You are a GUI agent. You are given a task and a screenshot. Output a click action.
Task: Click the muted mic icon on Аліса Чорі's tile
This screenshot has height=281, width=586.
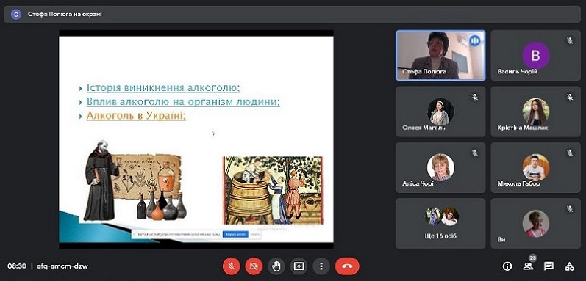pyautogui.click(x=475, y=153)
